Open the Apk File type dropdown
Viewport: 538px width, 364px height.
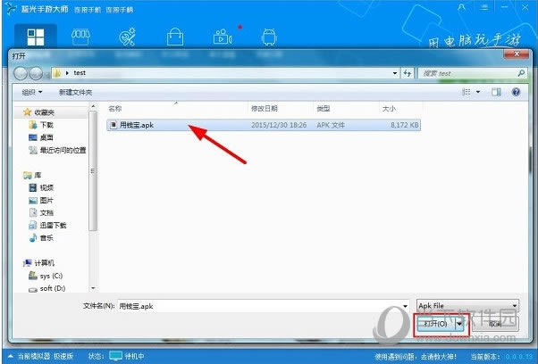tap(467, 305)
